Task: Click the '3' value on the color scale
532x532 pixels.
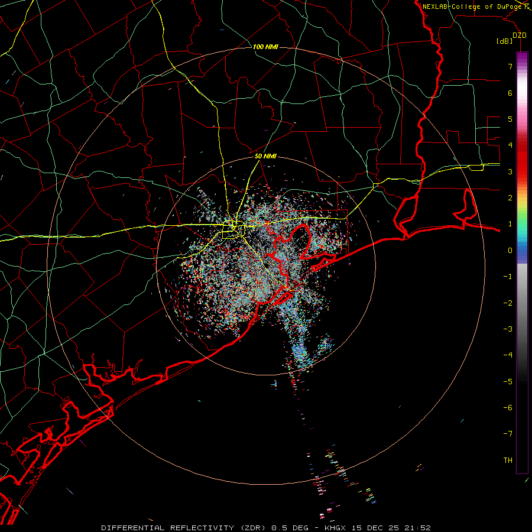Action: pos(510,171)
